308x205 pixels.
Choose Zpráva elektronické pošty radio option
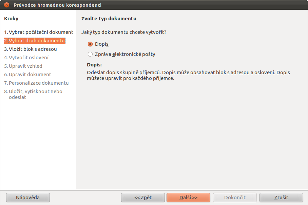coord(121,54)
